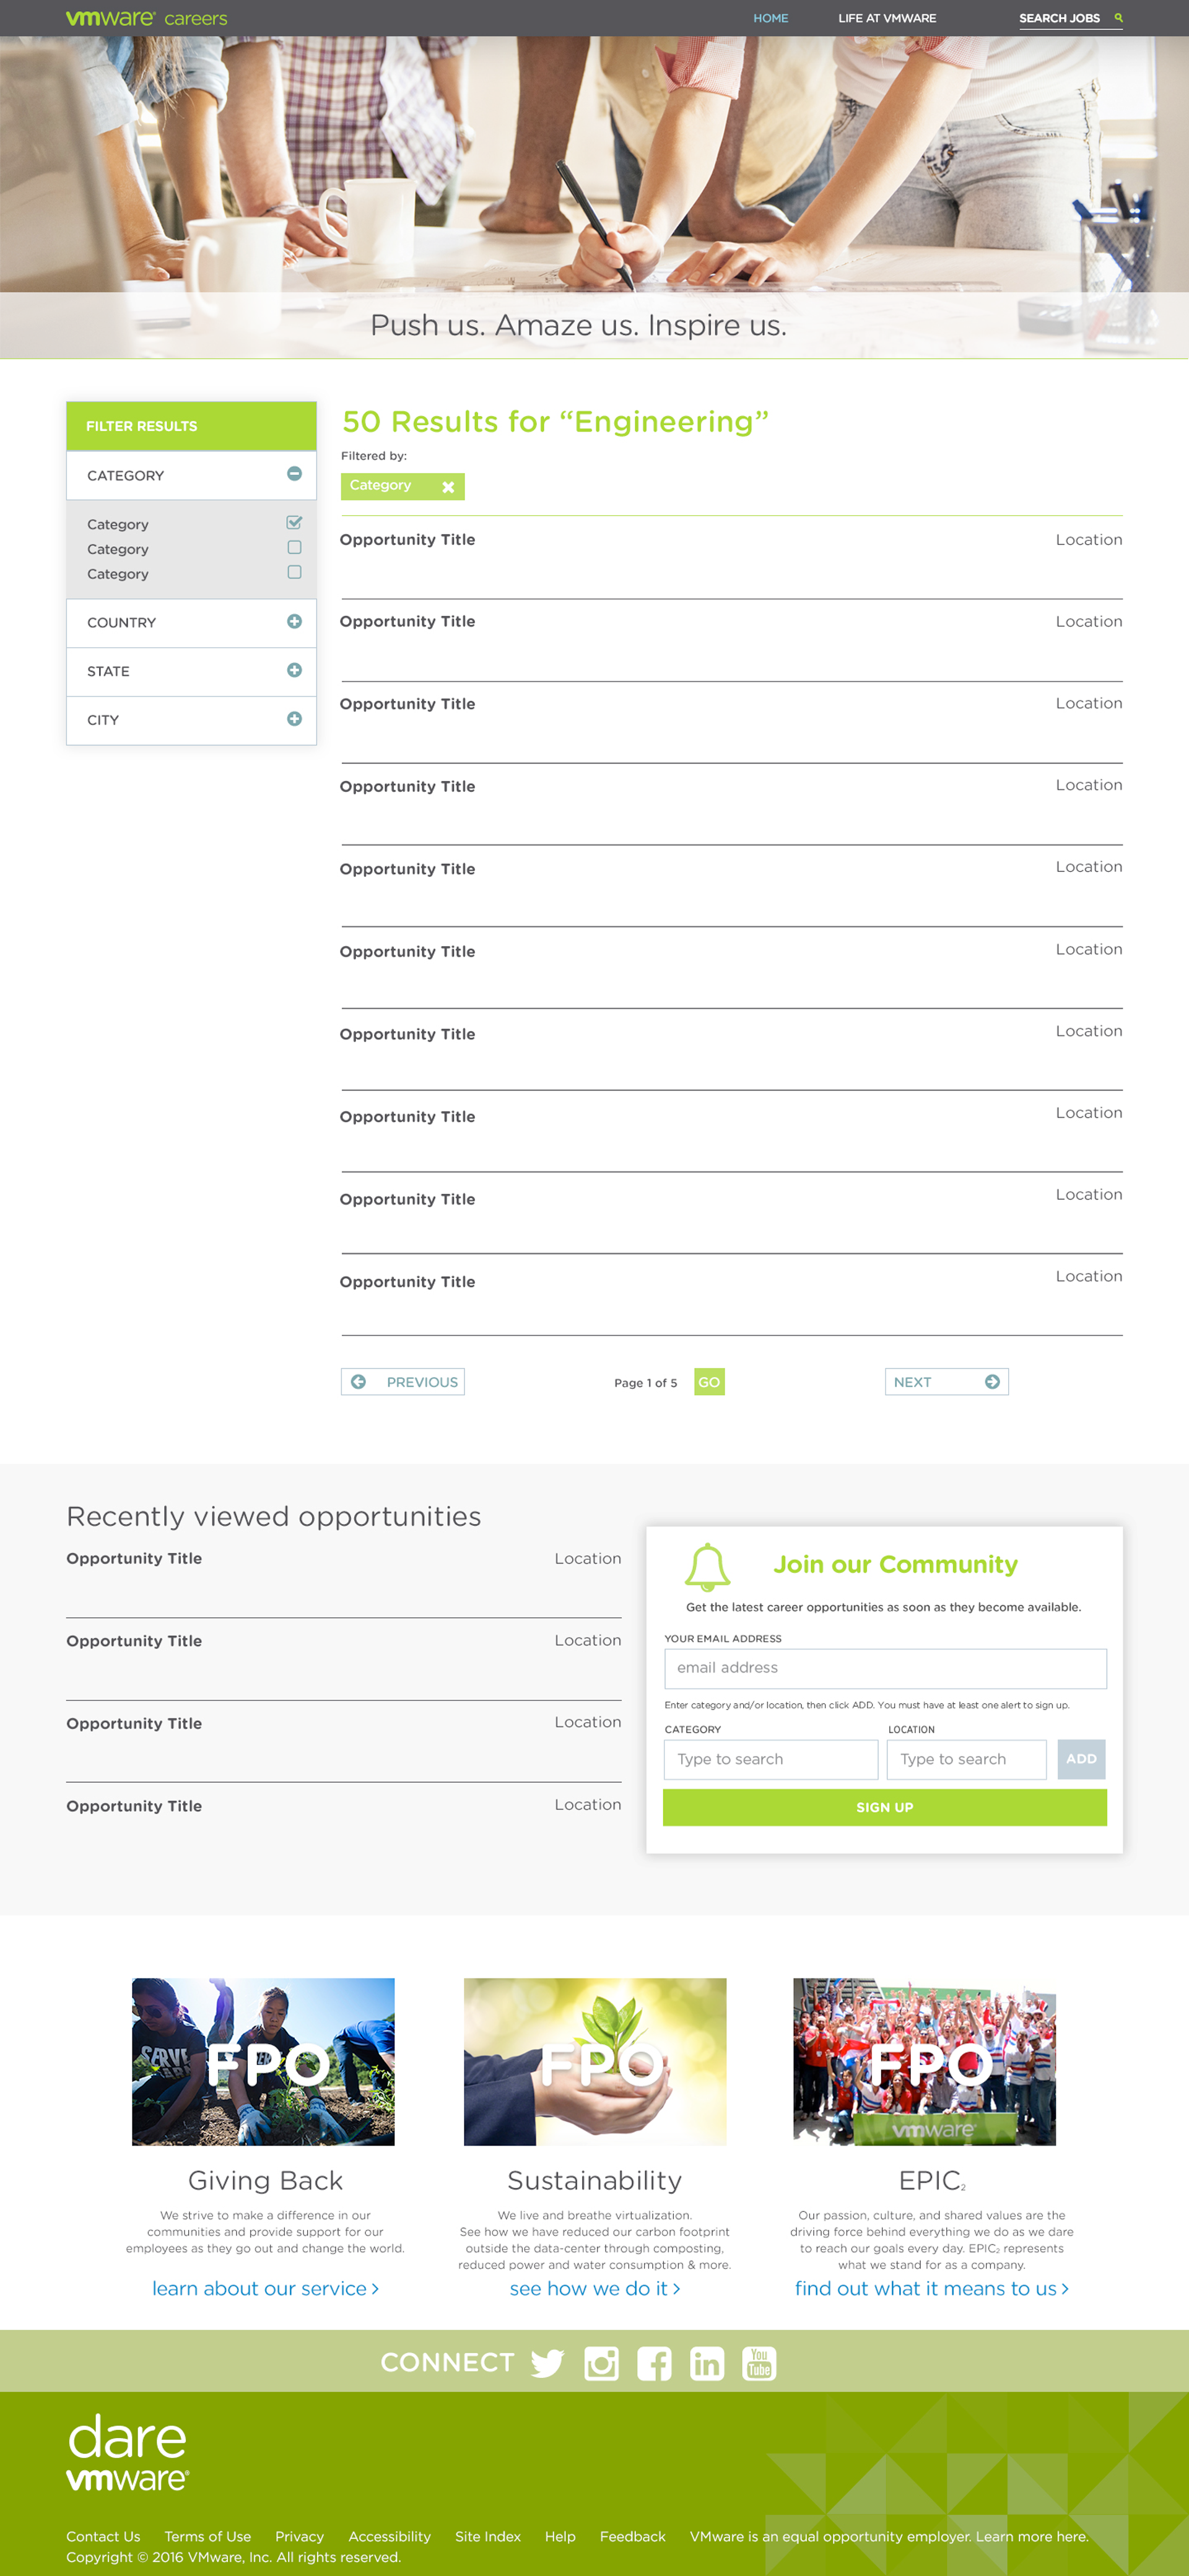Uncheck the first Category checkbox
Image resolution: width=1189 pixels, height=2576 pixels.
coord(294,523)
